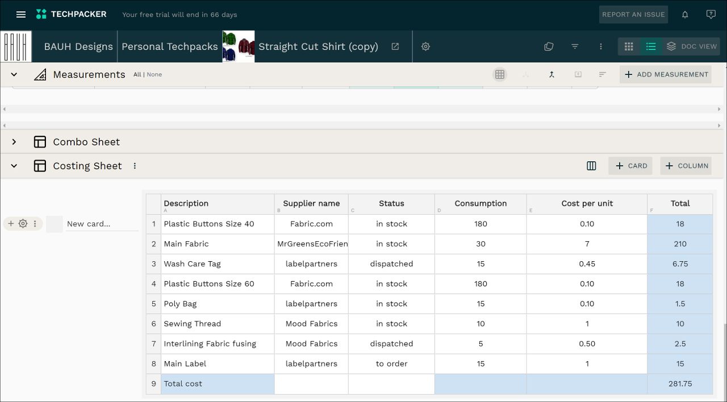
Task: Open the shirt thumbnail image
Action: pyautogui.click(x=238, y=47)
